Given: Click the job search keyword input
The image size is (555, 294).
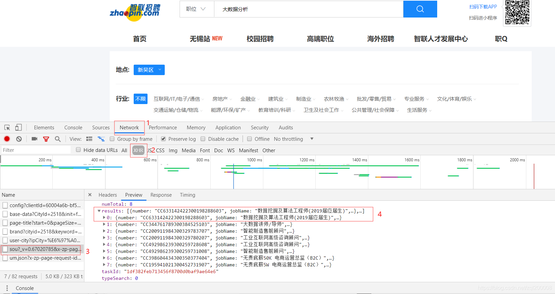Looking at the screenshot, I should [309, 9].
